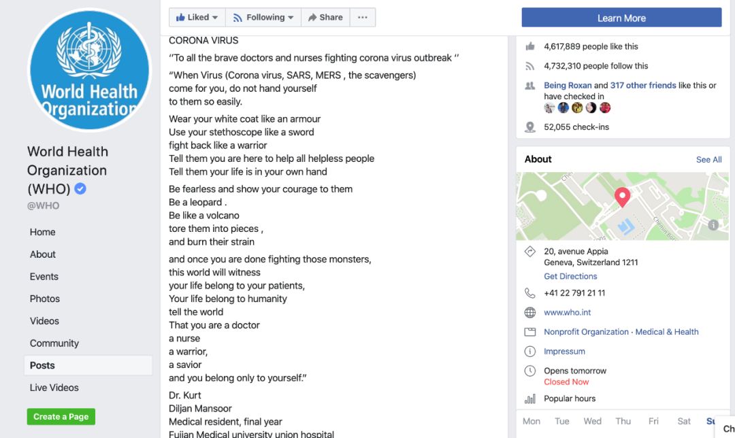Open the Following dropdown
735x438 pixels.
point(263,18)
